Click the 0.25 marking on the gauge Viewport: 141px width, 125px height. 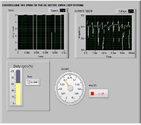tap(70, 78)
